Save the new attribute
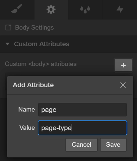Image resolution: width=137 pixels, height=161 pixels. [113, 145]
